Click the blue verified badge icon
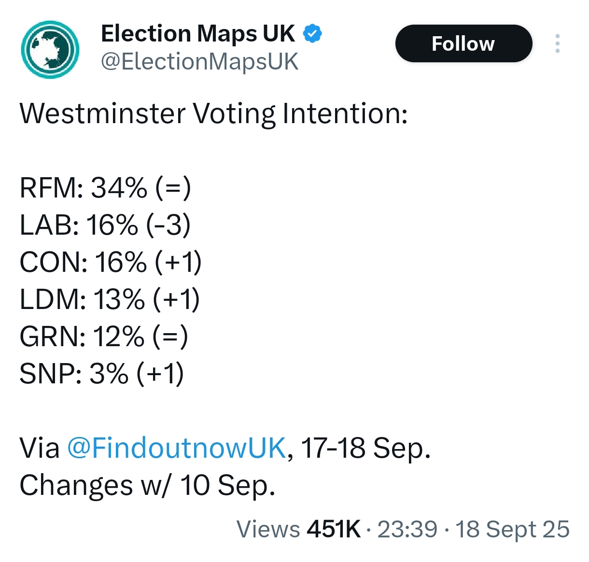 click(x=312, y=34)
